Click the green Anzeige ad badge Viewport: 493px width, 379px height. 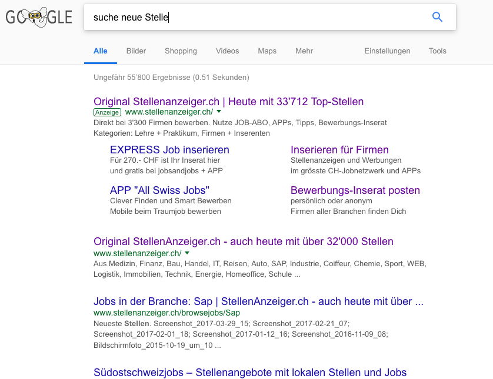coord(107,112)
